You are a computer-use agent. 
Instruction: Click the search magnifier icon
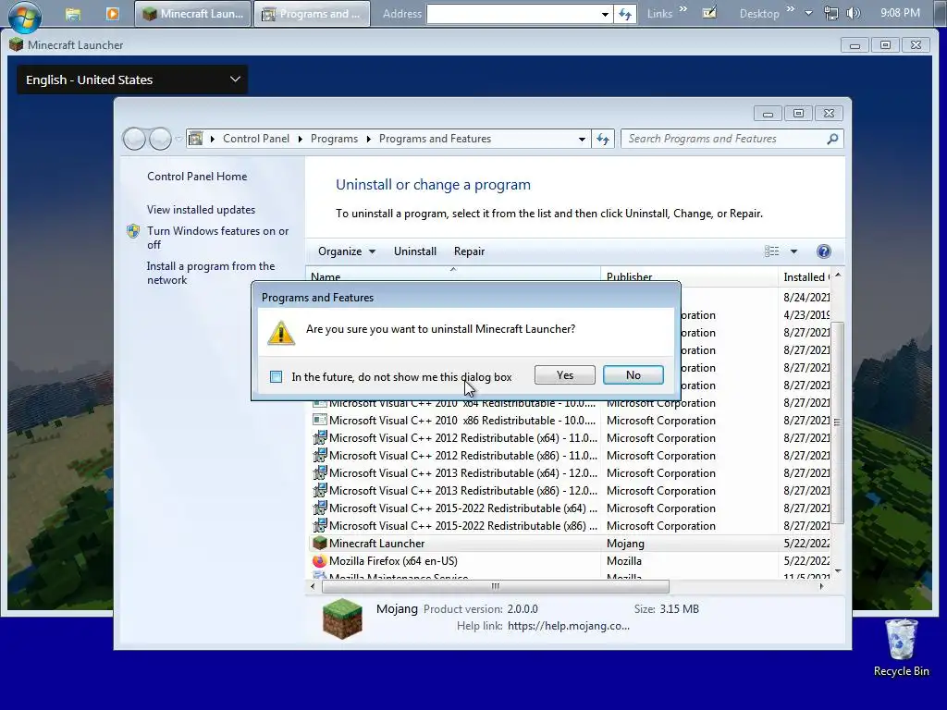pyautogui.click(x=832, y=139)
